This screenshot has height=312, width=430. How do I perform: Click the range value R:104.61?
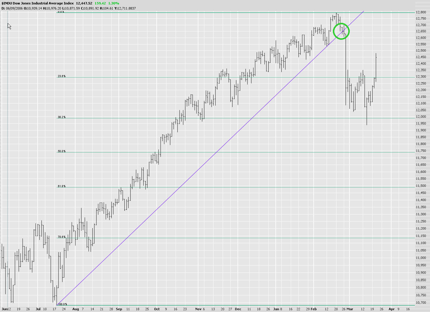(106, 8)
